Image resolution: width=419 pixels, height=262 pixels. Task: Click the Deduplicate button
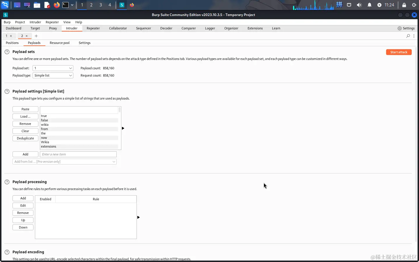(25, 138)
